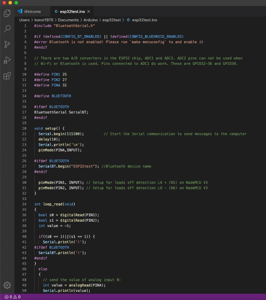Click pinMode(PIN1, INPUT); statement
This screenshot has height=300, width=266.
tap(61, 182)
